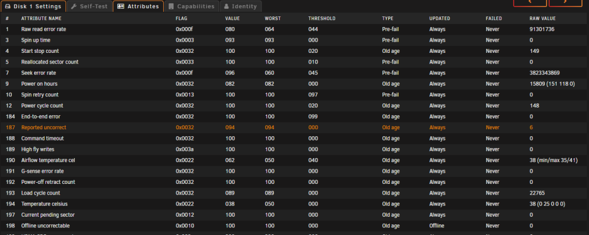Click flag 0x0012
Screen dimensions: 589x235
[x=185, y=215]
